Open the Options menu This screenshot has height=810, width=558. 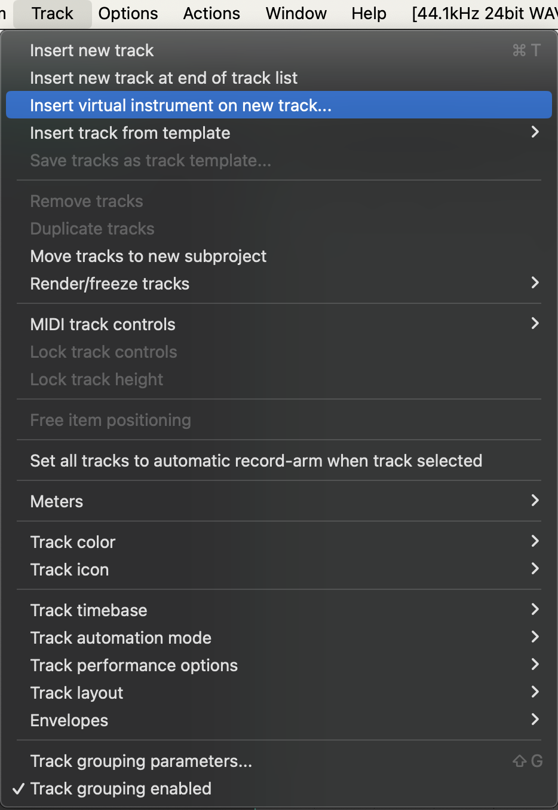pyautogui.click(x=128, y=13)
